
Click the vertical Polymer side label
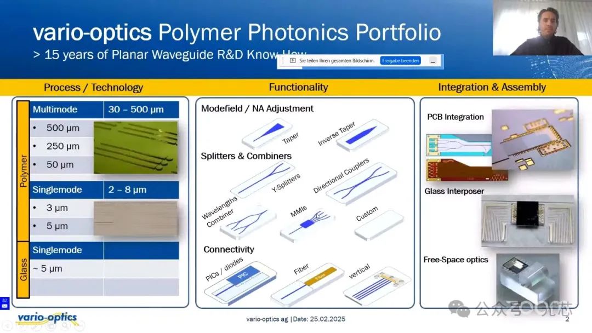[24, 171]
